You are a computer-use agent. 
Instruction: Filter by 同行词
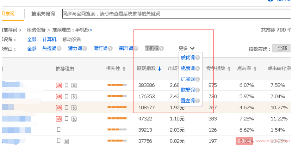click(100, 49)
